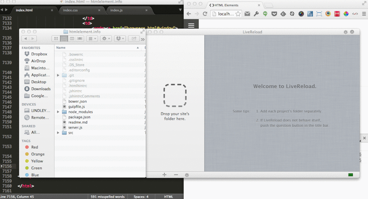
Task: Click the Finder share button
Action: coord(134,39)
